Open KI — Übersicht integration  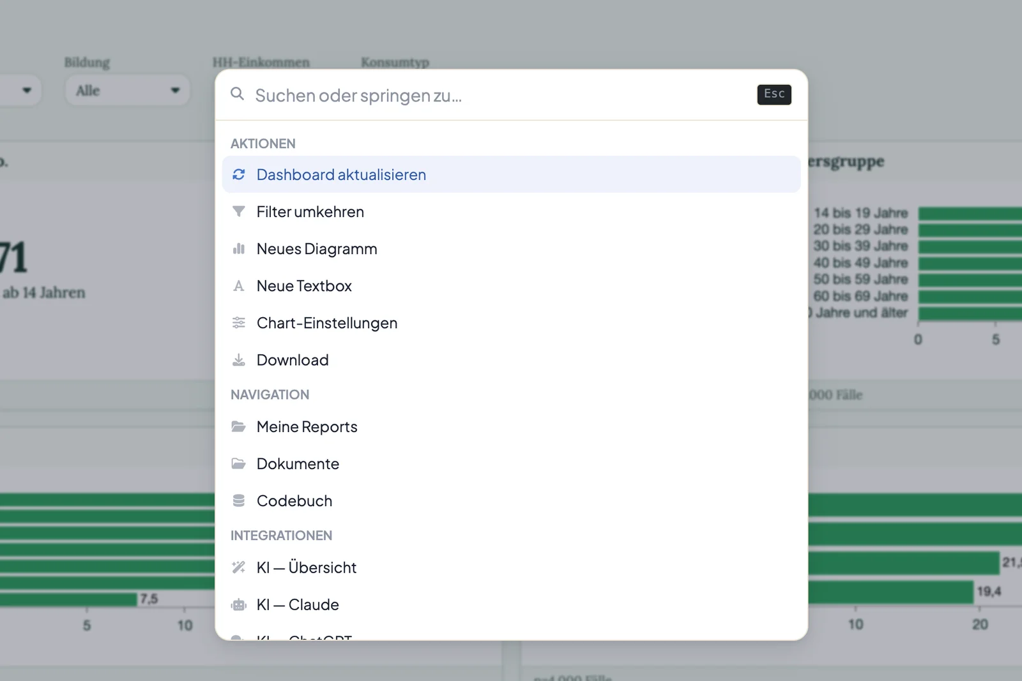tap(512, 567)
